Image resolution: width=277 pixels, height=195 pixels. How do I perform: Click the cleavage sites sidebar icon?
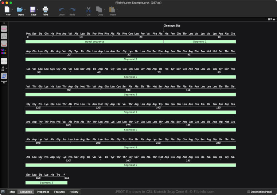[4, 36]
